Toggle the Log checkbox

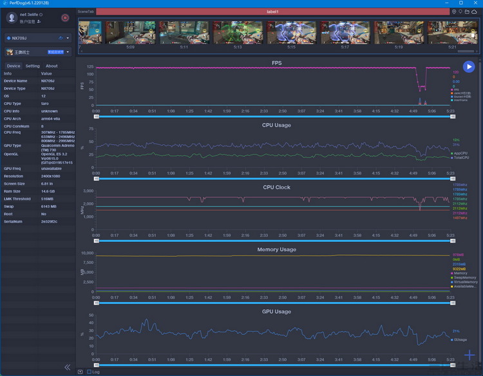(90, 371)
